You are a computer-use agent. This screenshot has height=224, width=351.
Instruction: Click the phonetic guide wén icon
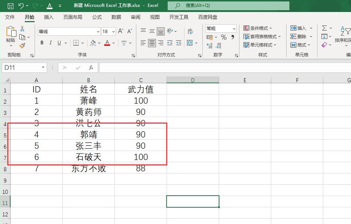tap(124, 43)
